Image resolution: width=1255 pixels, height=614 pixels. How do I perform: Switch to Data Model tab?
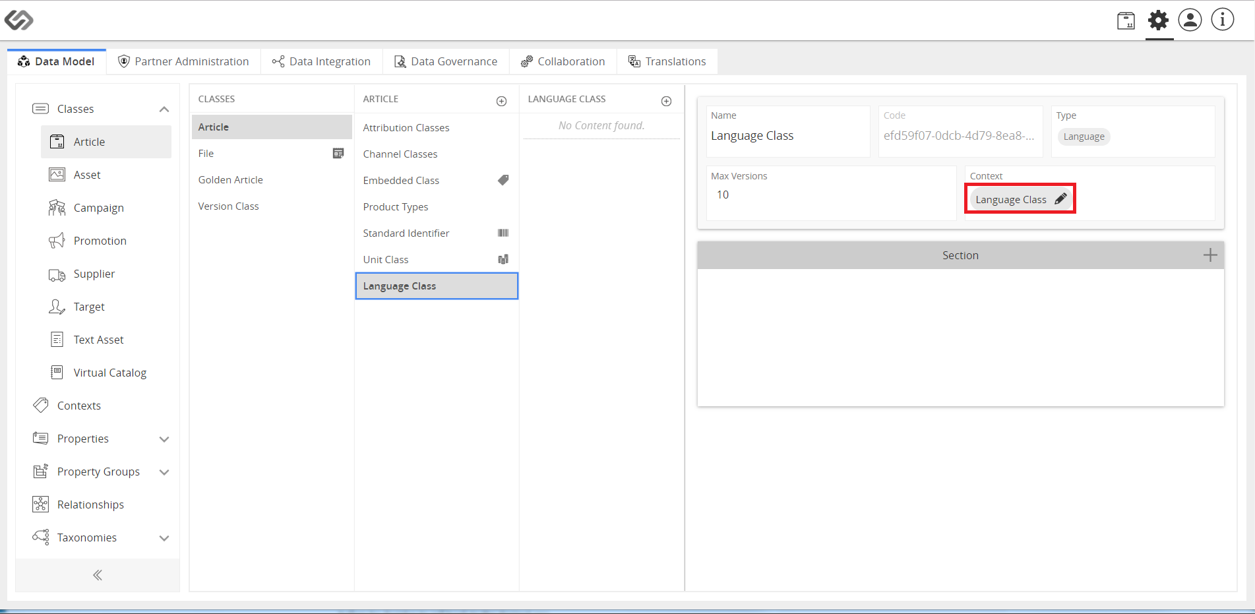[57, 61]
